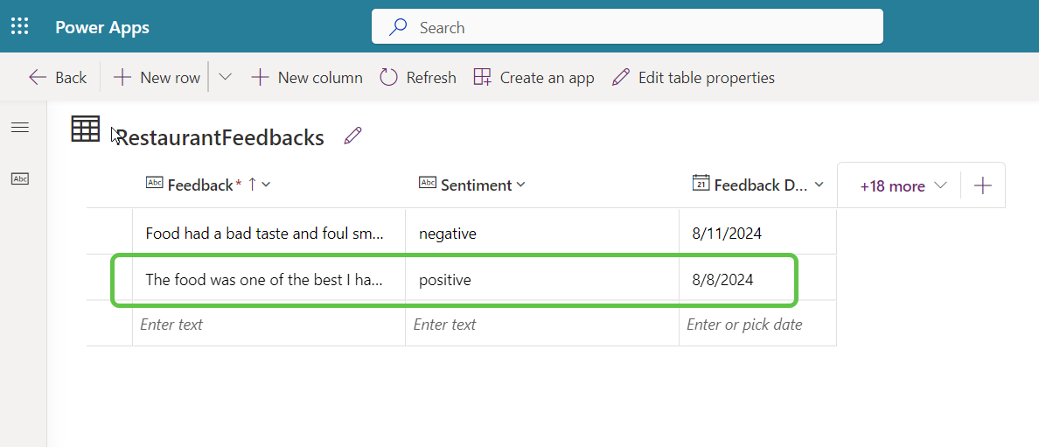Image resolution: width=1039 pixels, height=447 pixels.
Task: Click Create an app in toolbar
Action: coord(533,78)
